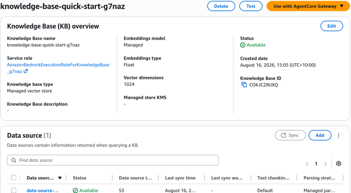
Task: Click the last sync time cell August 16
Action: [181, 190]
